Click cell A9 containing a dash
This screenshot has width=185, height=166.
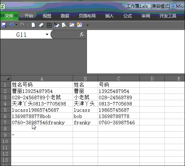42,135
